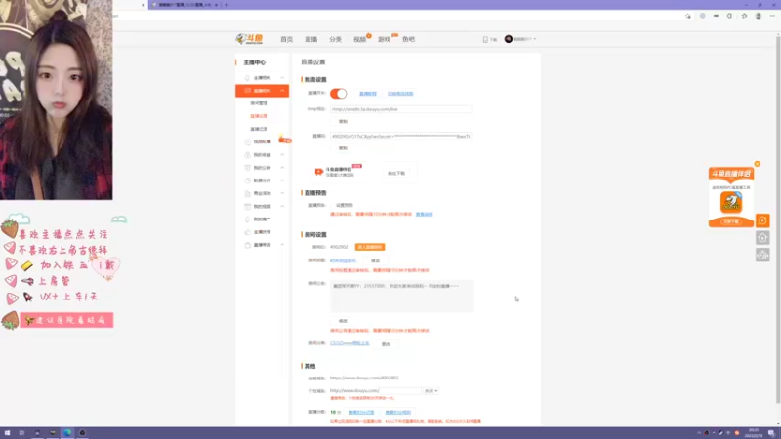Open the browser three-dots menu
The height and width of the screenshot is (439, 781).
pyautogui.click(x=772, y=16)
